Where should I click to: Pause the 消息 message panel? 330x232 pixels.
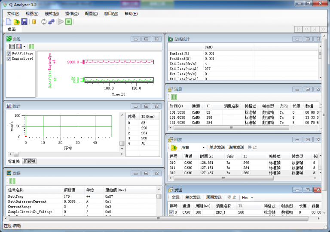coord(174,97)
